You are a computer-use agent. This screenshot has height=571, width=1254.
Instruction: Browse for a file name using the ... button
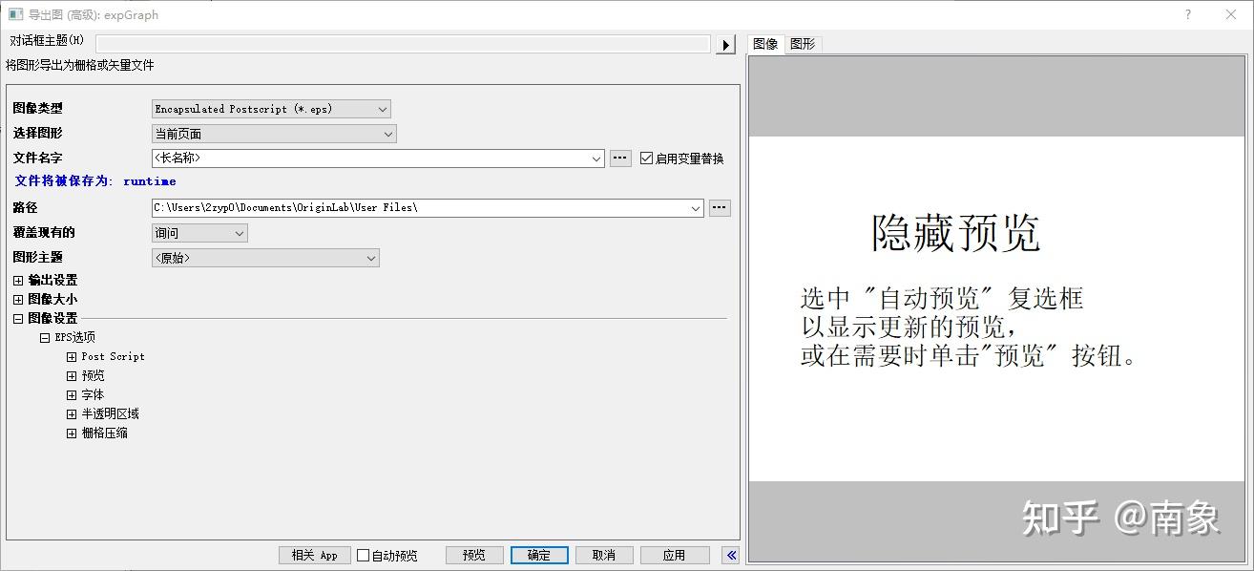click(x=620, y=159)
